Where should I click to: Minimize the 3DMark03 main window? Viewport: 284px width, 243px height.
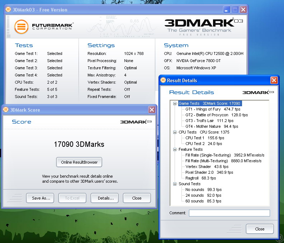tap(227, 9)
